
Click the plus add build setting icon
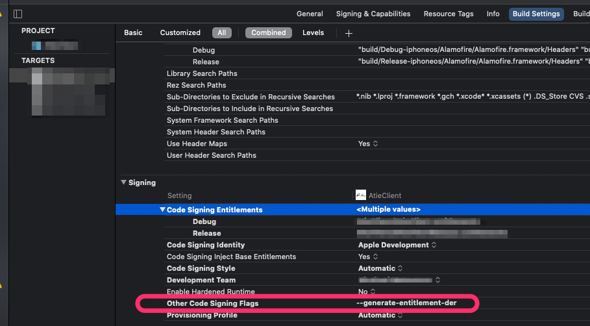[349, 33]
